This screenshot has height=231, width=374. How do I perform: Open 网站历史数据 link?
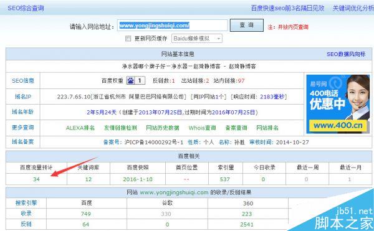163,128
